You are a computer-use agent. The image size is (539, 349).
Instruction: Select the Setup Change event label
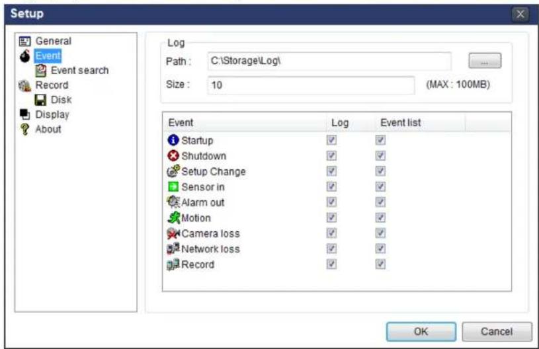pos(214,171)
